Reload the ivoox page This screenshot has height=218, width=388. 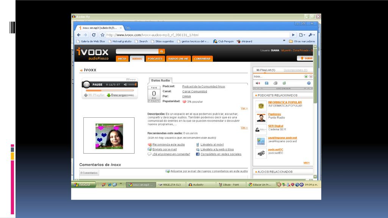pyautogui.click(x=94, y=35)
